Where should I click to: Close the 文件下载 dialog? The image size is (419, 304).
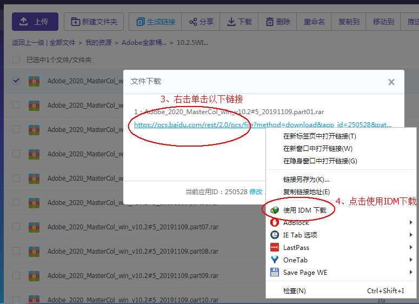click(x=391, y=82)
